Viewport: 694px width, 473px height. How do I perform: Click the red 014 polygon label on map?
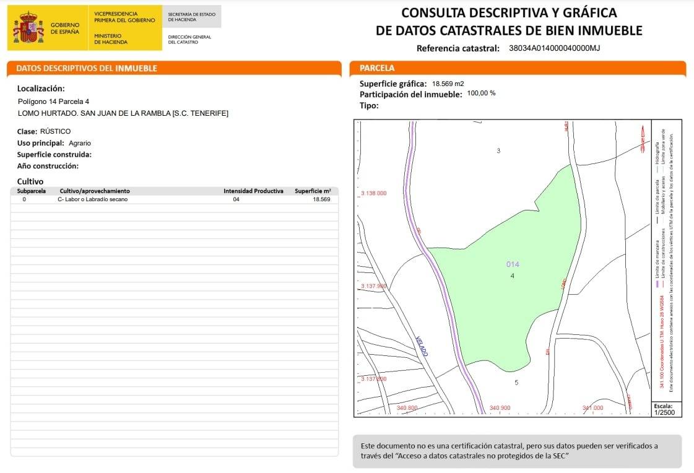(x=513, y=264)
